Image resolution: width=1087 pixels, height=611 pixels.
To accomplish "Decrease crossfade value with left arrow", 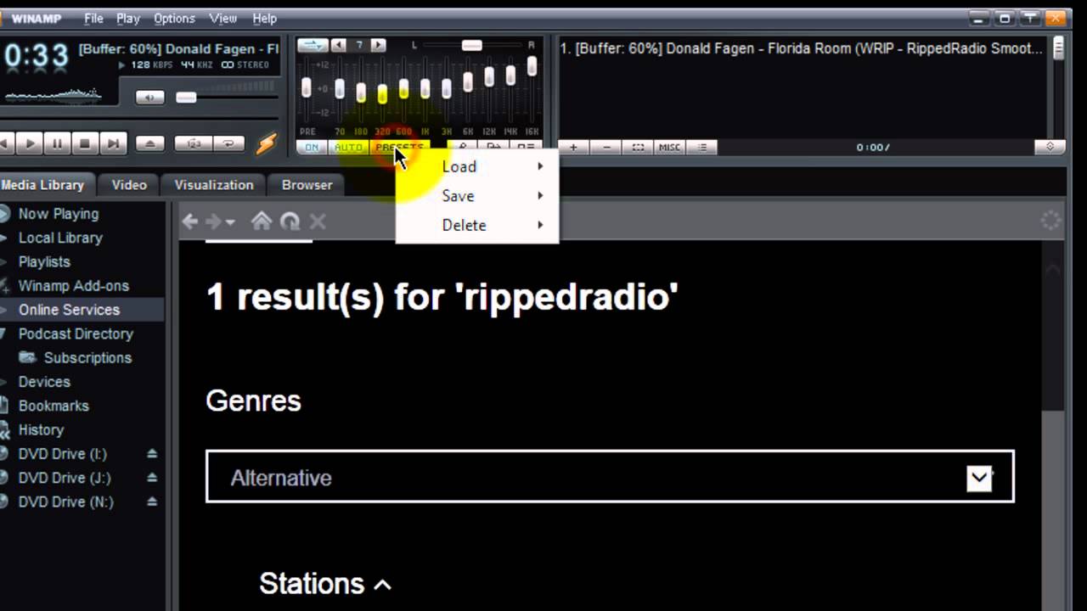I will (338, 45).
